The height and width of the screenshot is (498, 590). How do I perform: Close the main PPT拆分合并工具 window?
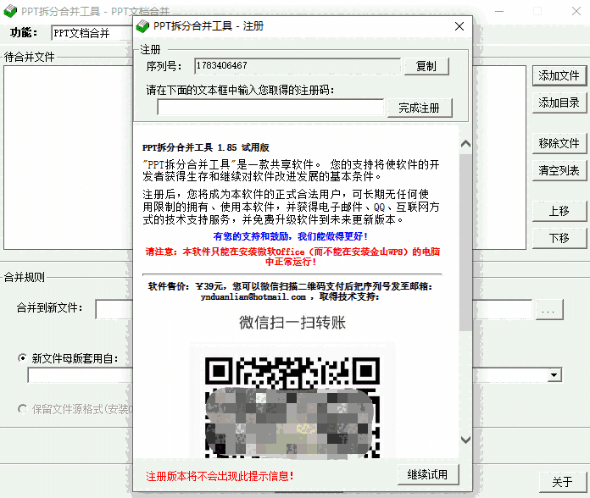pos(576,11)
